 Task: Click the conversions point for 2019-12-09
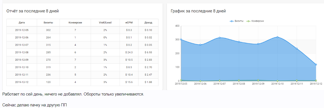[x=258, y=80]
